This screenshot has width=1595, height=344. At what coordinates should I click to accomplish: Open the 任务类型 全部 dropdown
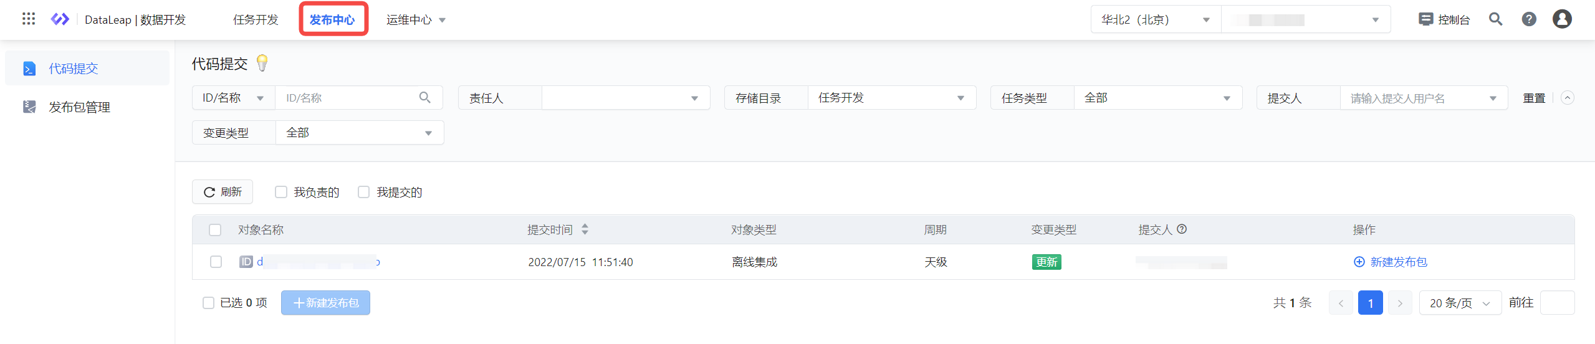1158,98
